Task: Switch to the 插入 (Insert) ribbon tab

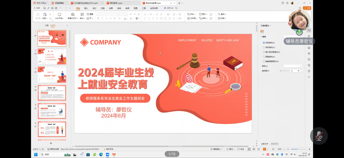Action: (x=86, y=8)
